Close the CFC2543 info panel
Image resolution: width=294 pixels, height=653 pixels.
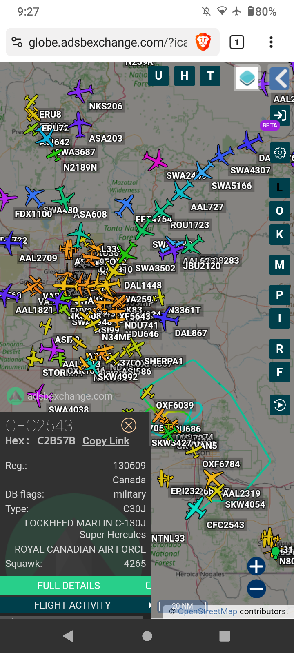click(129, 425)
